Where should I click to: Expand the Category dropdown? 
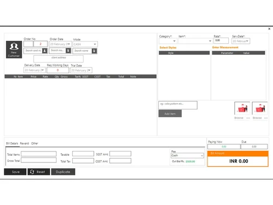point(168,41)
